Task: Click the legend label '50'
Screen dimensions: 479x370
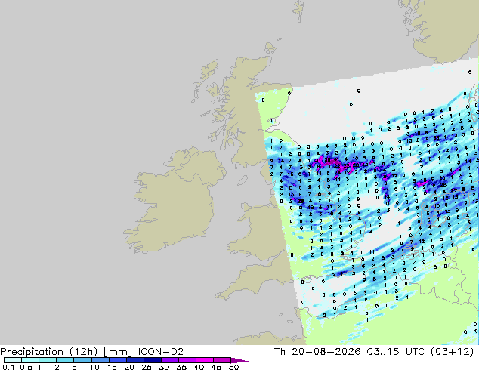Action: pyautogui.click(x=233, y=367)
